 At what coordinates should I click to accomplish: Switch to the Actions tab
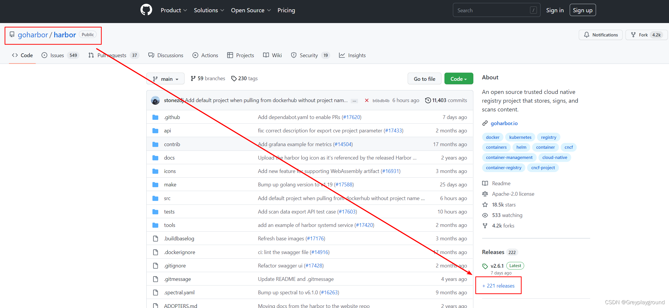[205, 55]
